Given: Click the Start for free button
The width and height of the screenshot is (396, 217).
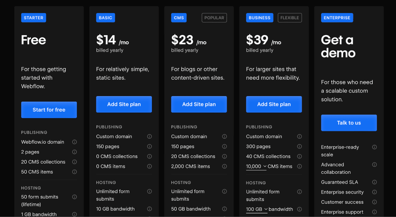Looking at the screenshot, I should click(x=49, y=110).
